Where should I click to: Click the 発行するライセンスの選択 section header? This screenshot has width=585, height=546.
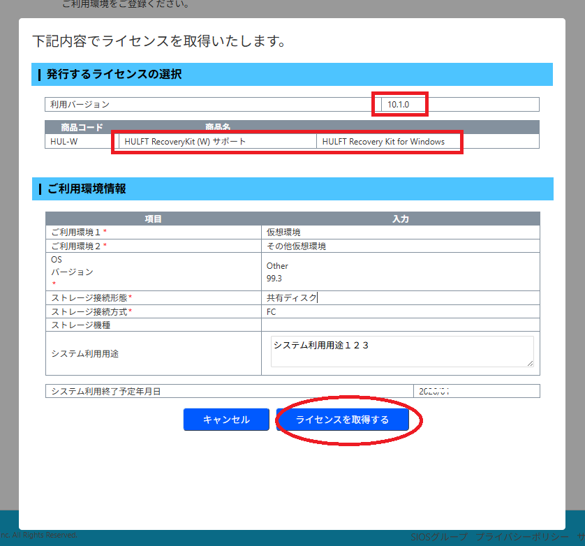292,74
